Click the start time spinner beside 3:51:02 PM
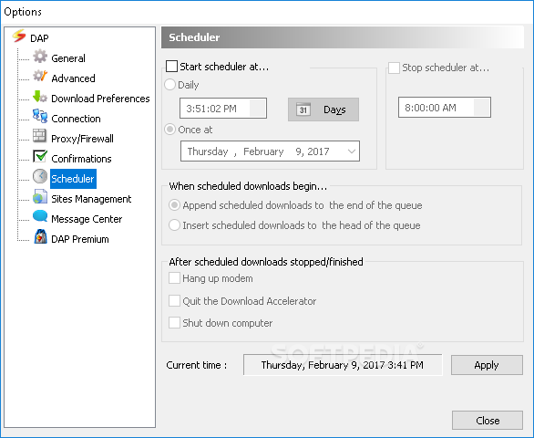 (x=258, y=109)
